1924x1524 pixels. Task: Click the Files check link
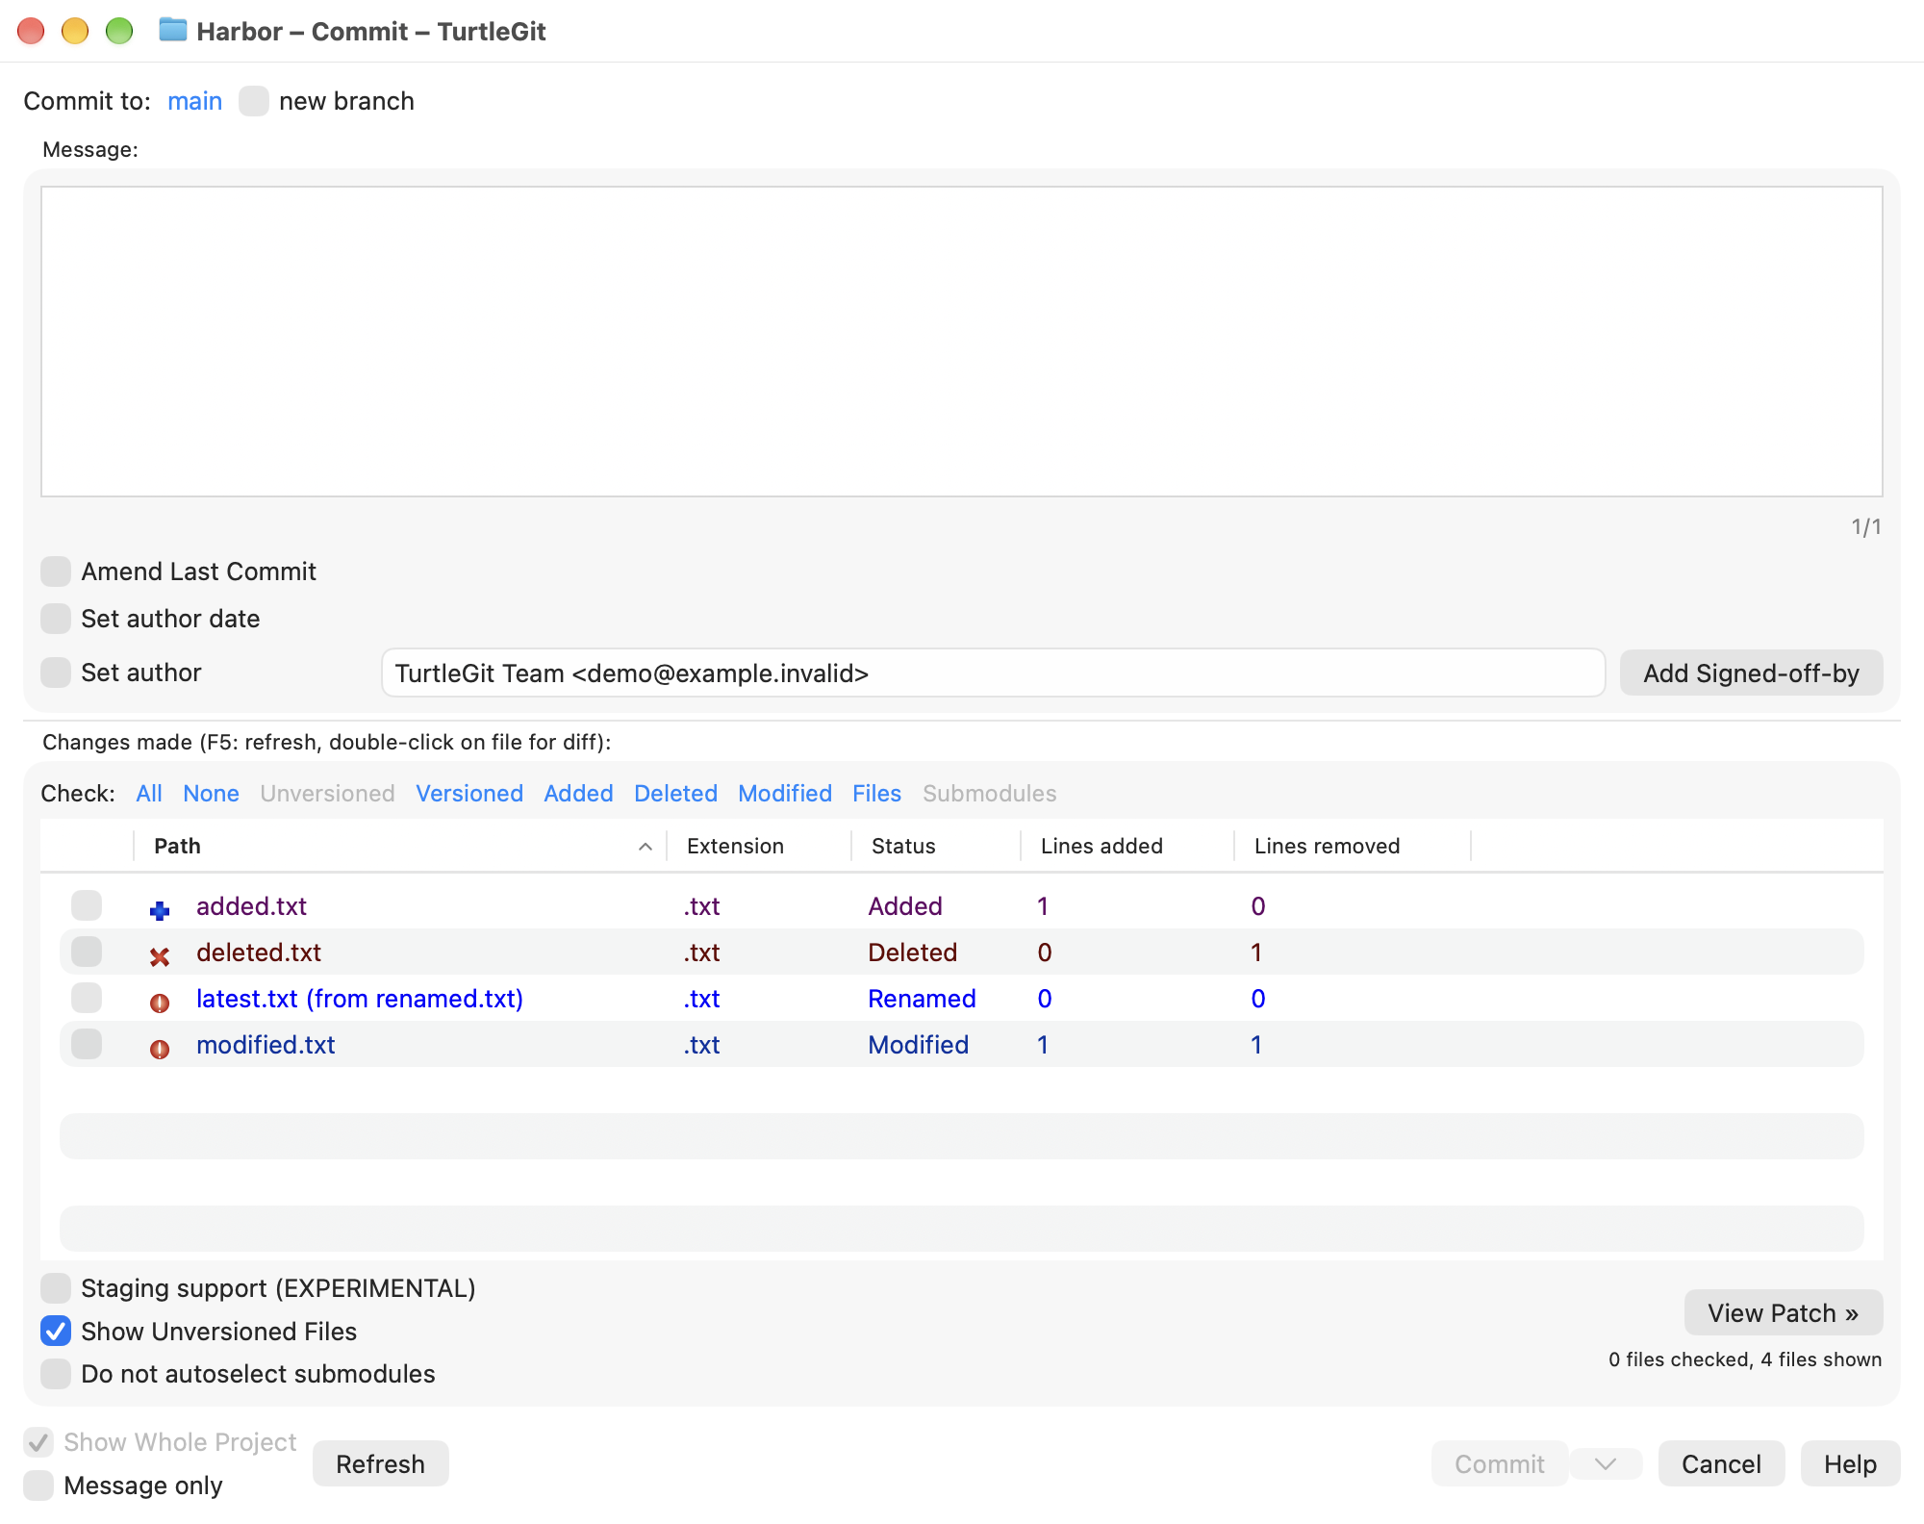[x=876, y=794]
